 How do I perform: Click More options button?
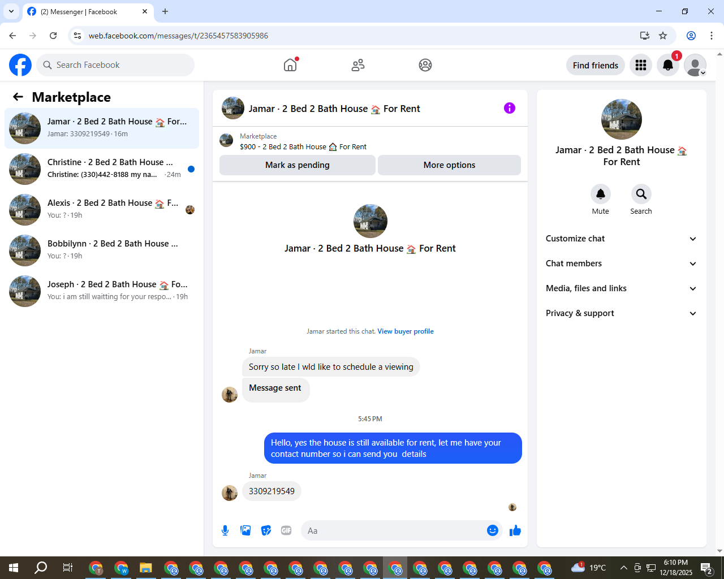(450, 165)
